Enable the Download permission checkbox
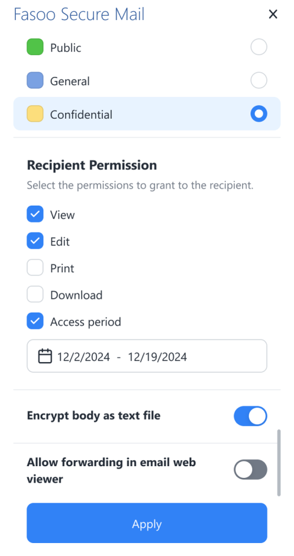This screenshot has width=294, height=556. (x=35, y=294)
